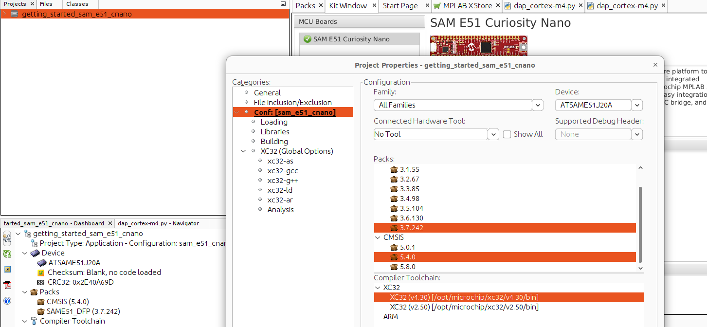
Task: Collapse the CMSIS packs group
Action: [x=378, y=237]
